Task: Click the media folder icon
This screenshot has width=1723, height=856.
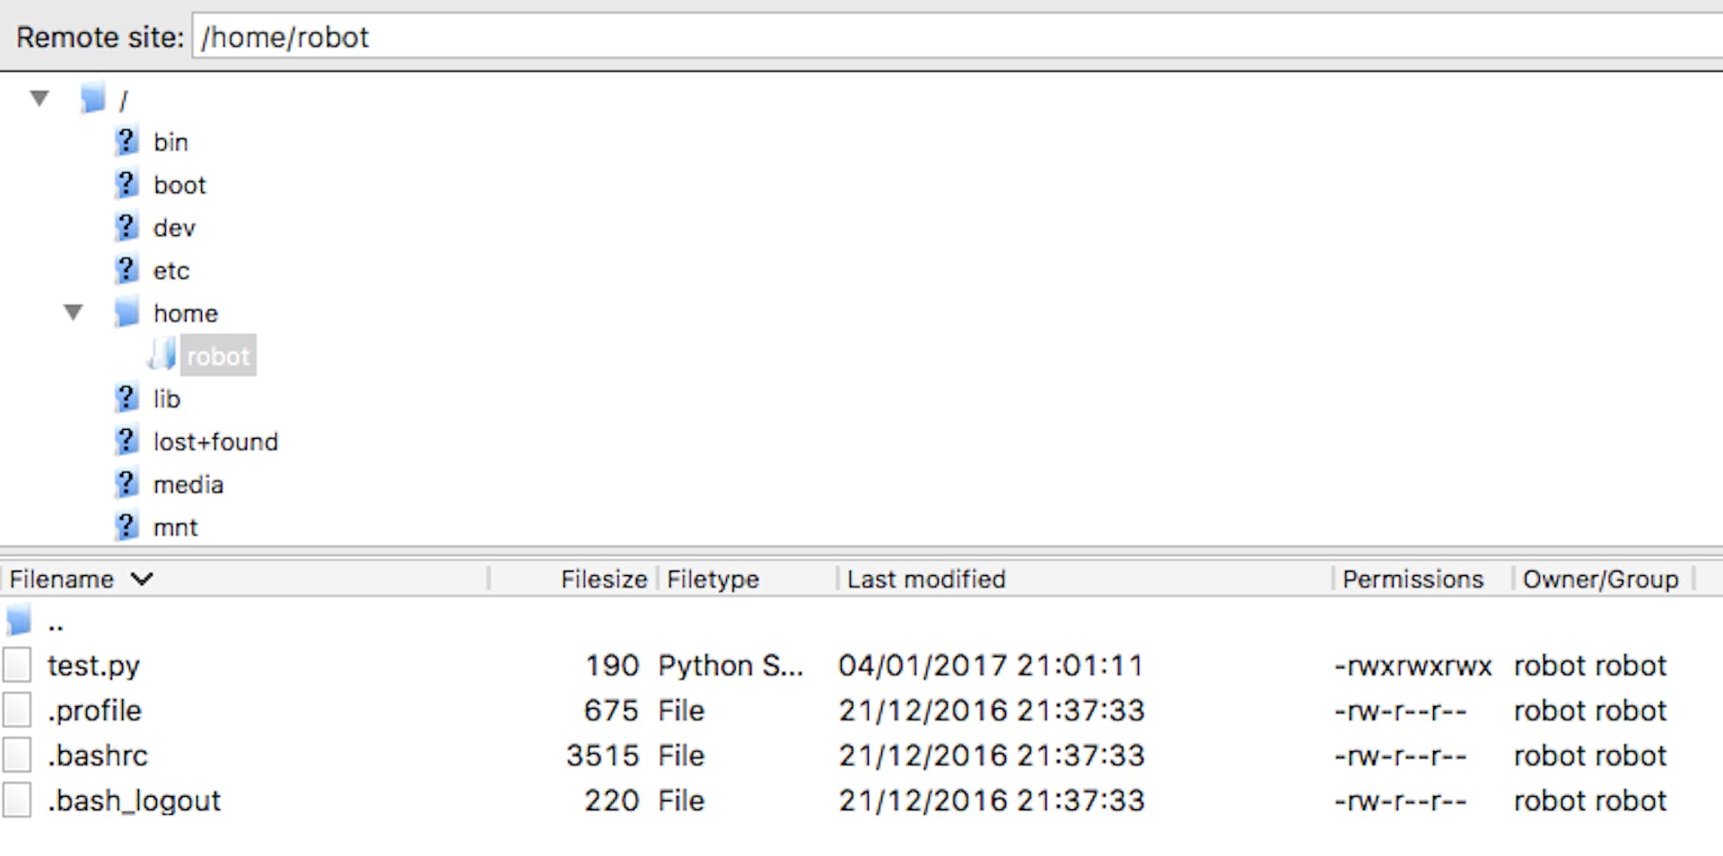Action: tap(126, 484)
